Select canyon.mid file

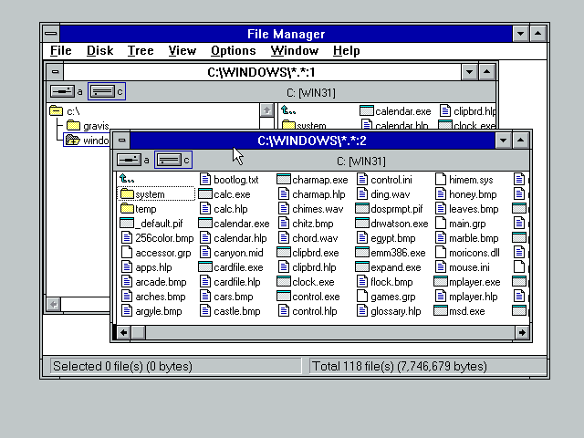[x=232, y=253]
